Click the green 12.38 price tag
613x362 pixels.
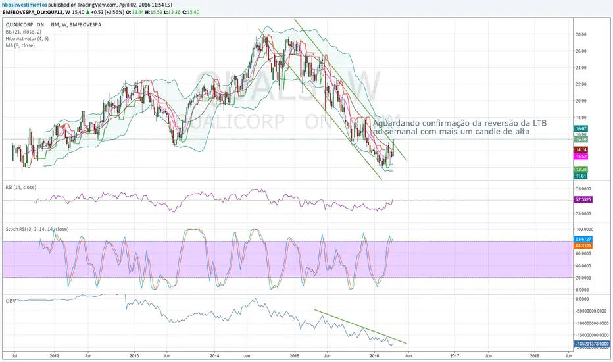(x=581, y=169)
